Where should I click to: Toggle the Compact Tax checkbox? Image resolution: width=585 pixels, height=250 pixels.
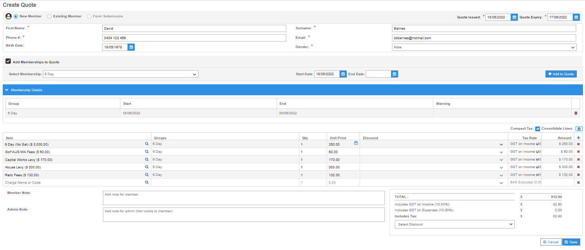tap(538, 129)
